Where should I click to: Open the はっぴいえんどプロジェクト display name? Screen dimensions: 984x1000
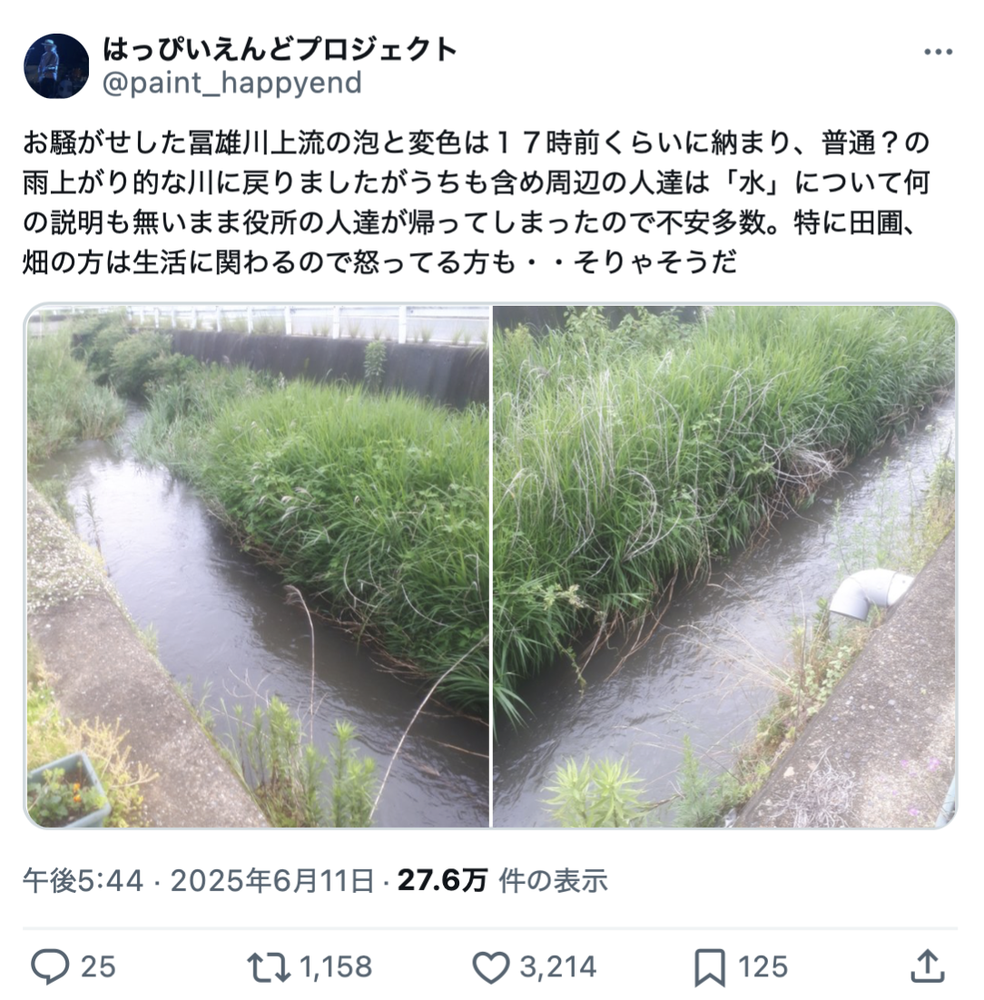(x=280, y=49)
